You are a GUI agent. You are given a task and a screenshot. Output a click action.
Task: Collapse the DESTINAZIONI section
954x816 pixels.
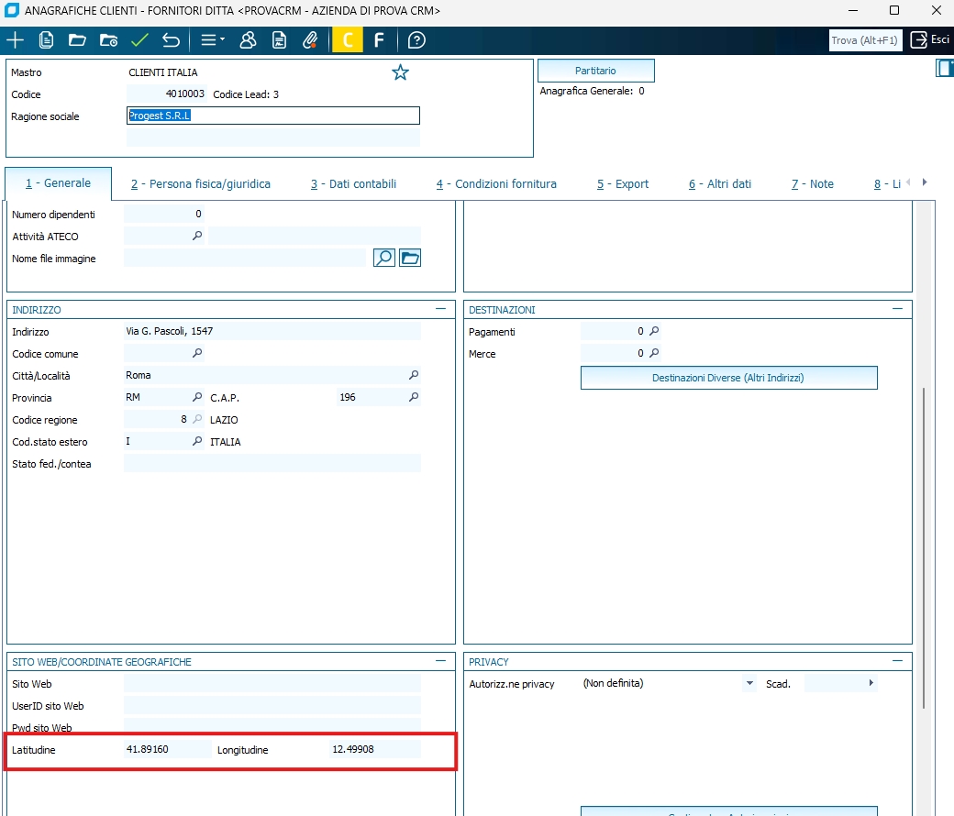point(898,310)
